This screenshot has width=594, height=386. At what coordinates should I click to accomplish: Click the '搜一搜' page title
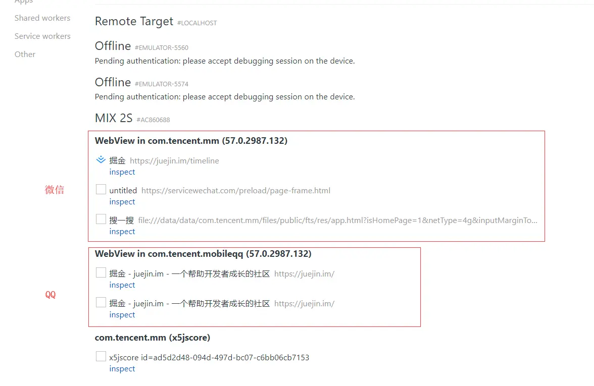point(122,220)
